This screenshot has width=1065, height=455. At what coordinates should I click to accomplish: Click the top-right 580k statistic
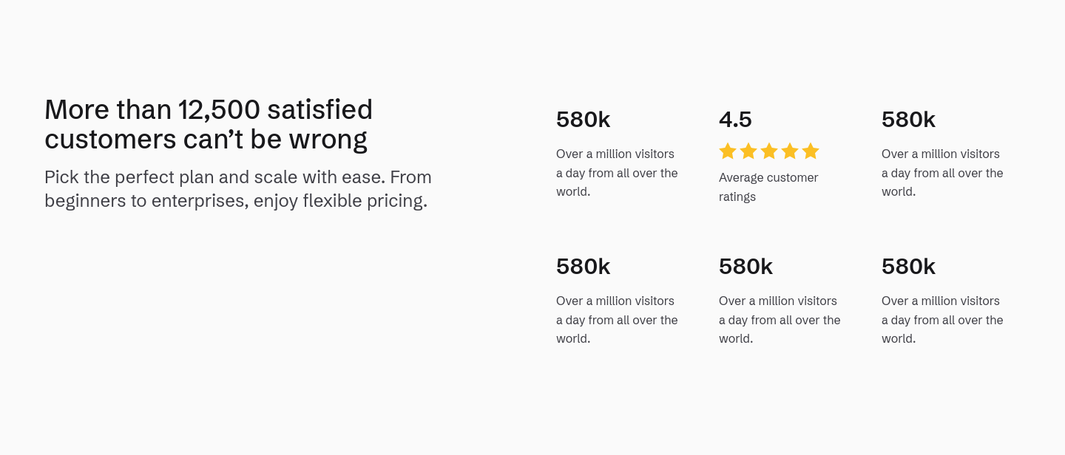coord(908,120)
